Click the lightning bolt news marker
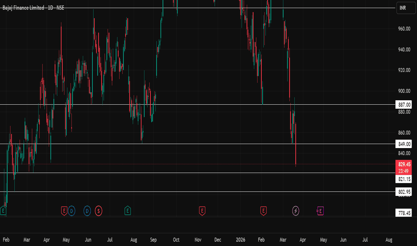 coord(296,211)
